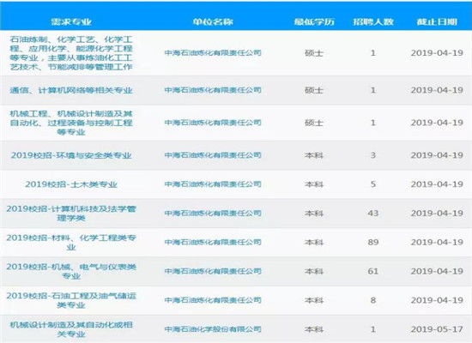Screen dimensions: 472x343
Task: Open 机械设计制造及其自动化或相关专业 link
Action: click(x=71, y=329)
